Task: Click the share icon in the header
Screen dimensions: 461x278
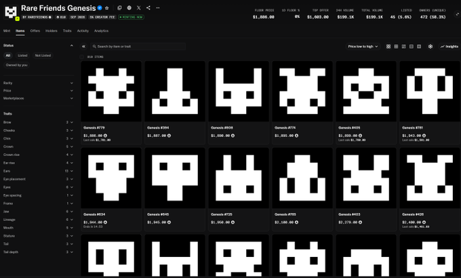Action: click(148, 8)
